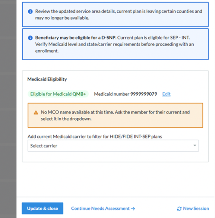The height and width of the screenshot is (218, 215).
Task: Click the Beneficiary may be eligible D-SNP banner
Action: (x=115, y=44)
